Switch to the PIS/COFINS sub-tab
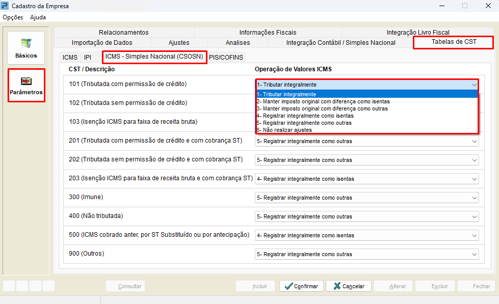This screenshot has height=304, width=499. pos(226,57)
